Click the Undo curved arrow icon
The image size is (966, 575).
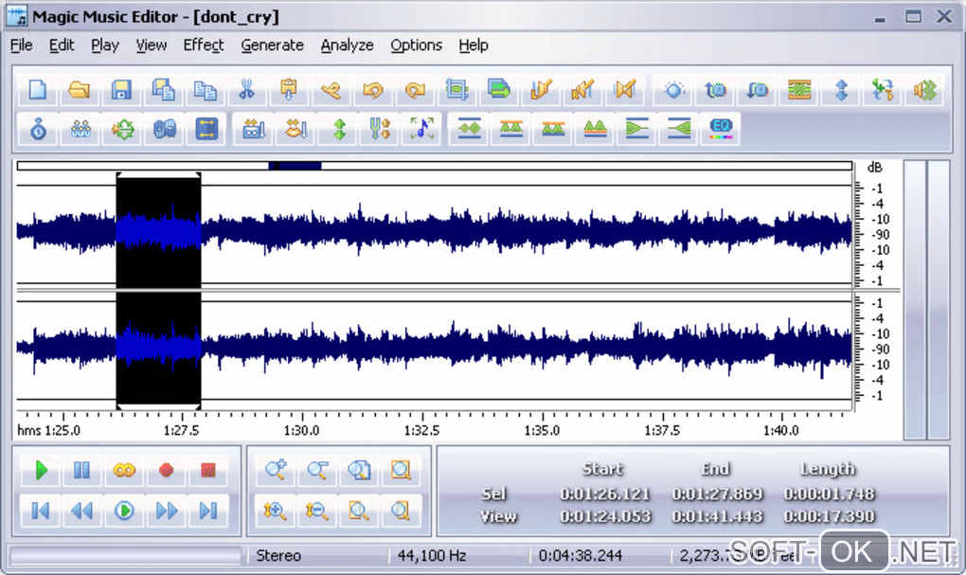(373, 90)
